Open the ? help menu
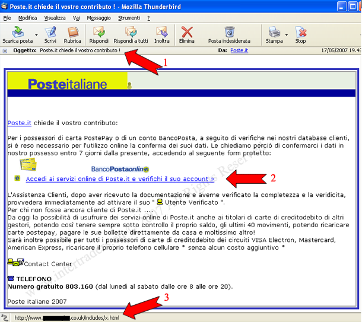Image resolution: width=362 pixels, height=322 pixels. (x=148, y=18)
